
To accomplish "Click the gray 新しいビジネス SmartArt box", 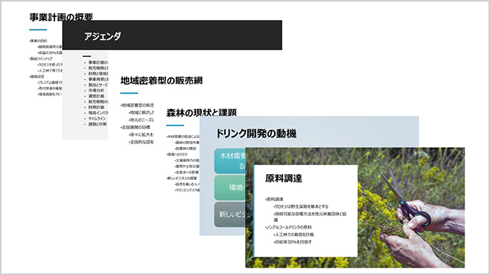I will [x=230, y=214].
